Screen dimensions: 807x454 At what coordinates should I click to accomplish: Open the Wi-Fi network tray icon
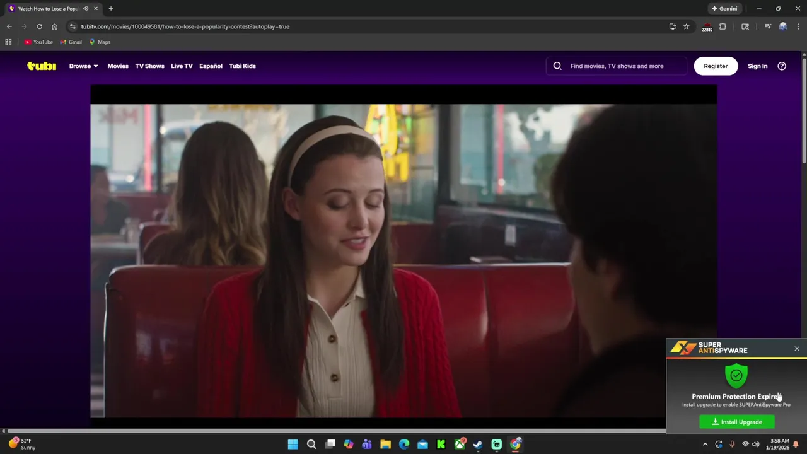tap(745, 445)
